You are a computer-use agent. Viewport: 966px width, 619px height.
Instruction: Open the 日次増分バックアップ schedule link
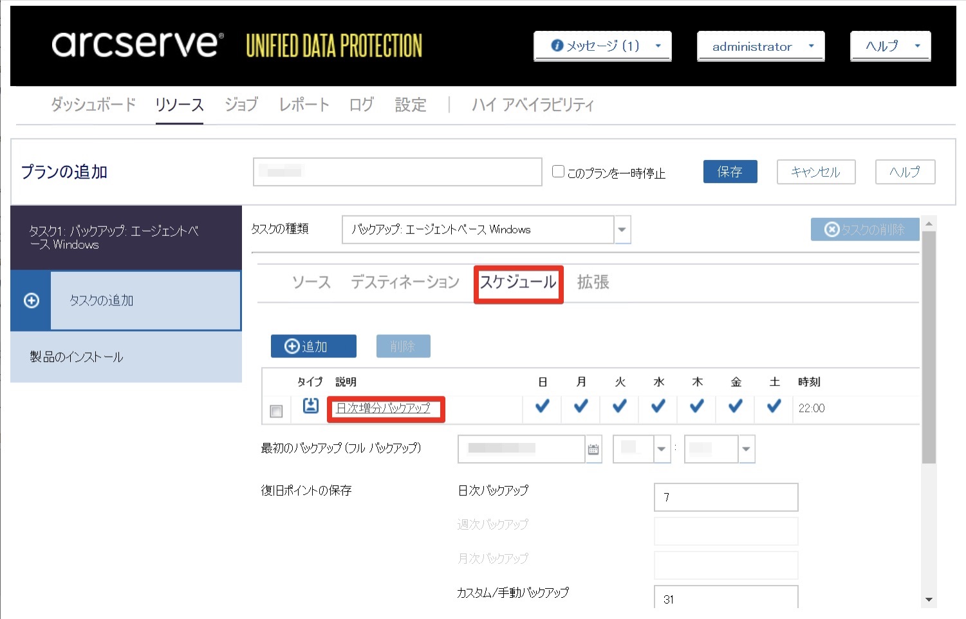point(383,408)
